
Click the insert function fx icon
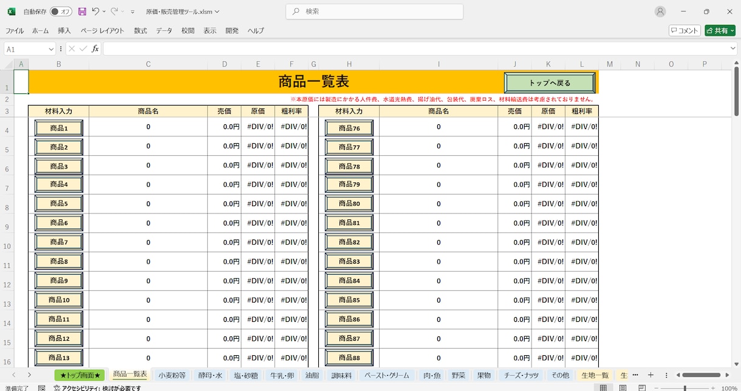95,49
